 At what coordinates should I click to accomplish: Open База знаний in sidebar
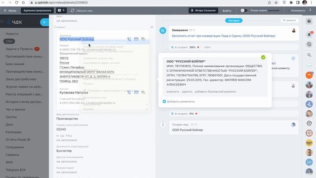(15, 64)
